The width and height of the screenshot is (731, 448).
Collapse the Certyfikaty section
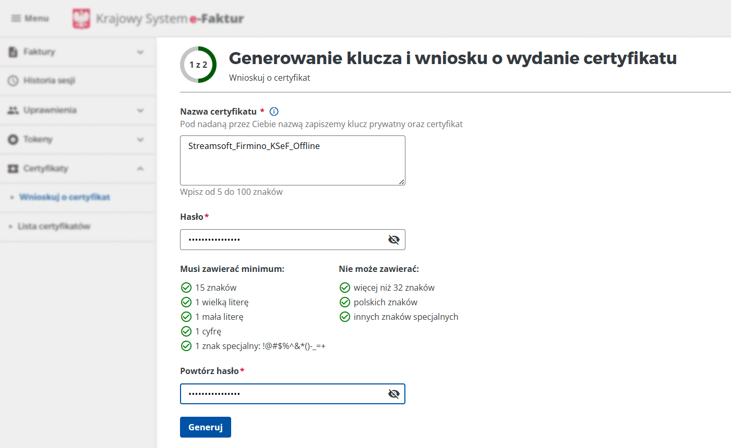[x=140, y=168]
